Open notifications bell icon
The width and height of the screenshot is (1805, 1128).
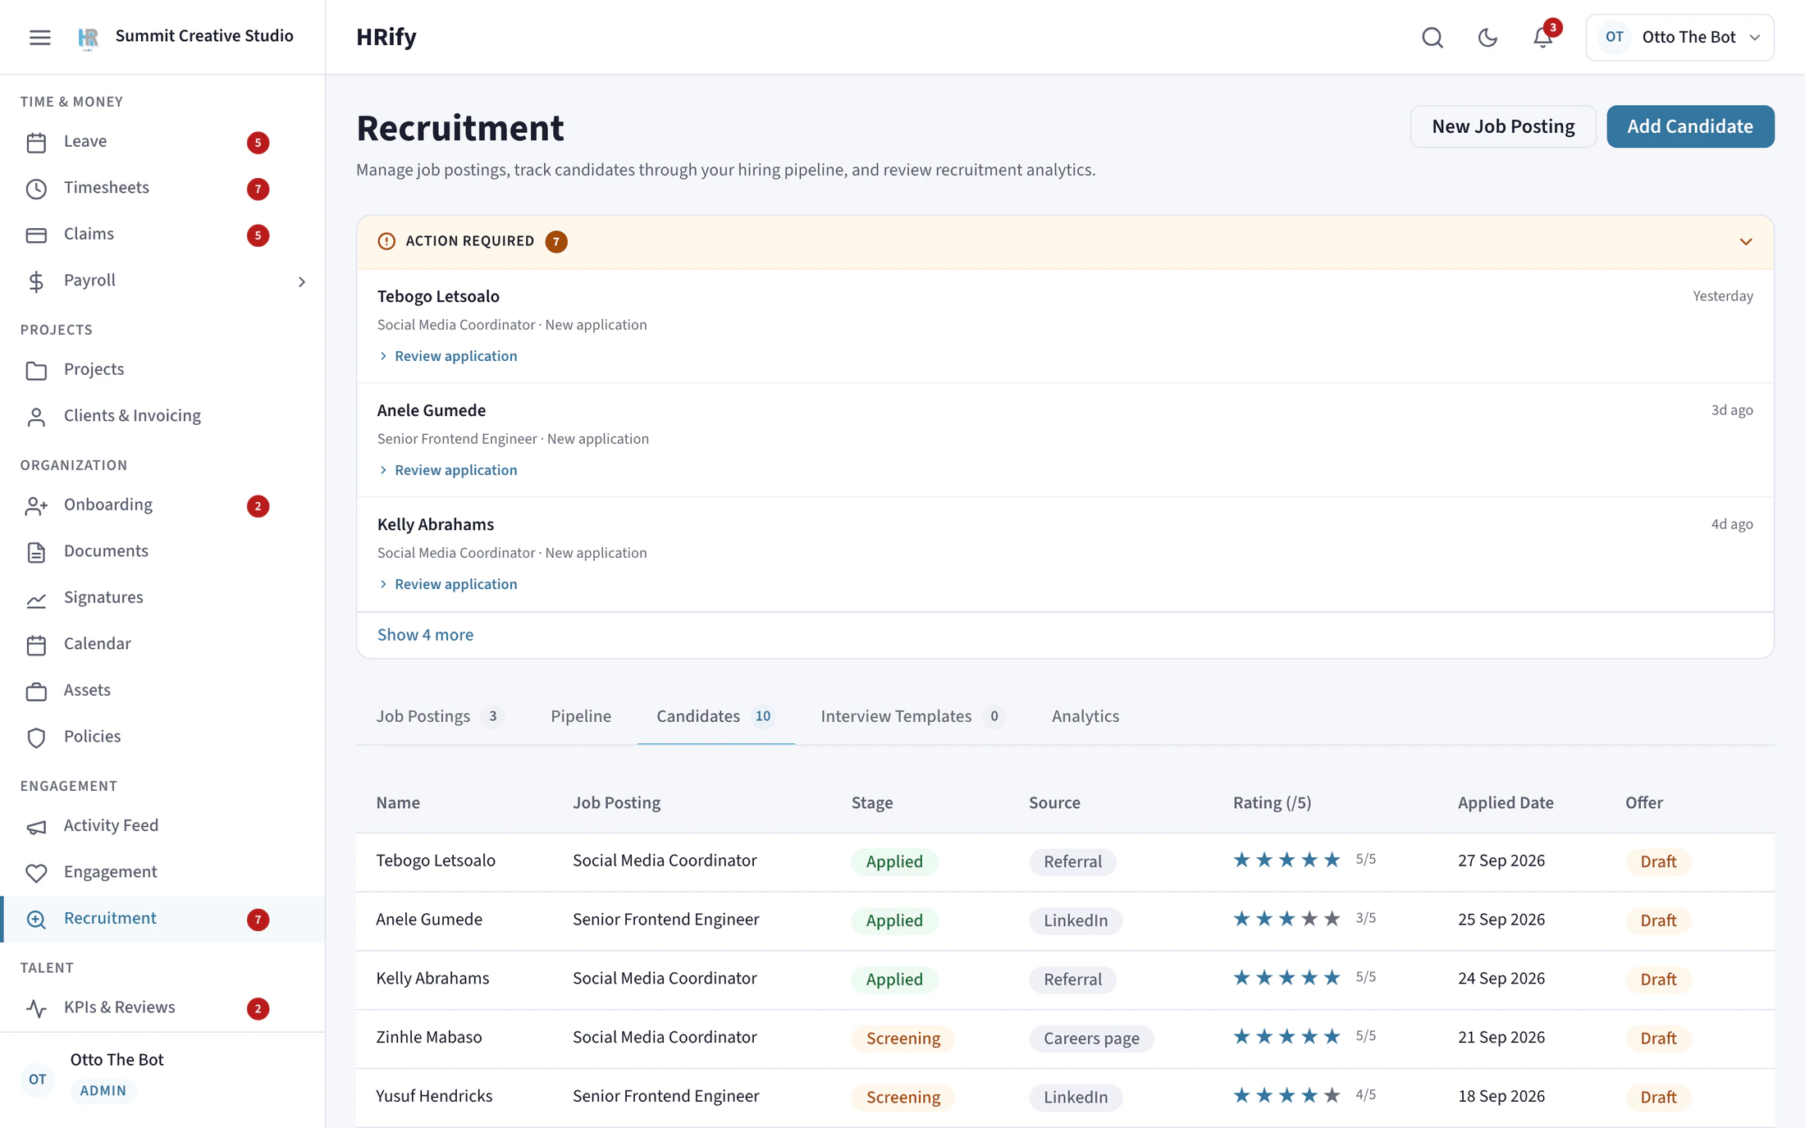click(1542, 38)
